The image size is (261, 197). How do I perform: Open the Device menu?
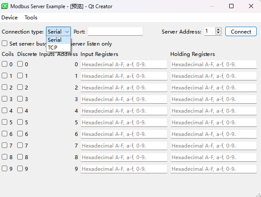(x=9, y=18)
